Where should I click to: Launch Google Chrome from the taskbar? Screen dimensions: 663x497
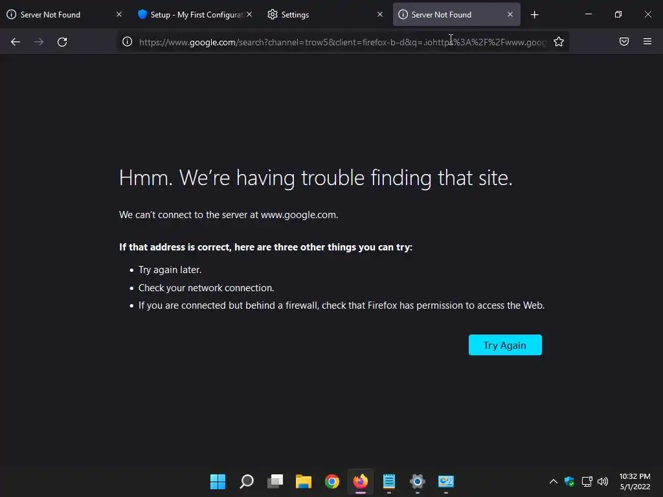pos(332,481)
